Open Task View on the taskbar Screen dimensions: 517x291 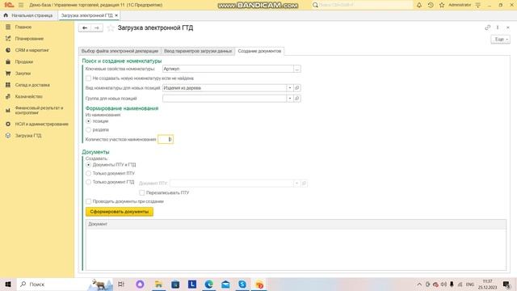click(x=121, y=284)
